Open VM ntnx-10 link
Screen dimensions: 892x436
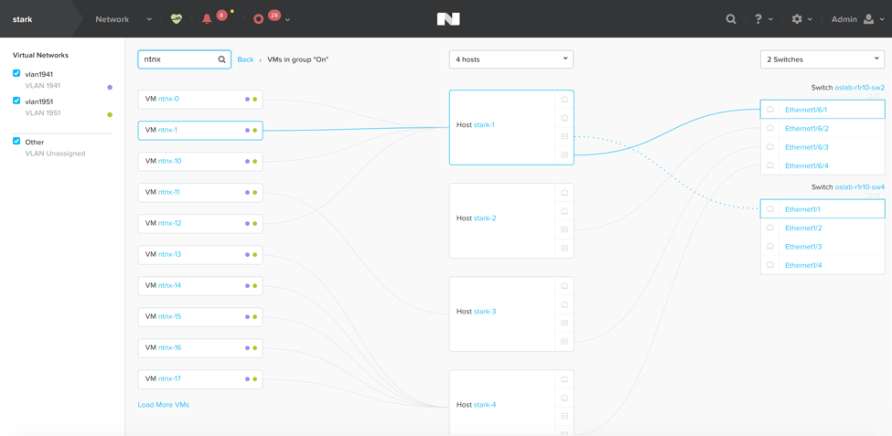170,161
